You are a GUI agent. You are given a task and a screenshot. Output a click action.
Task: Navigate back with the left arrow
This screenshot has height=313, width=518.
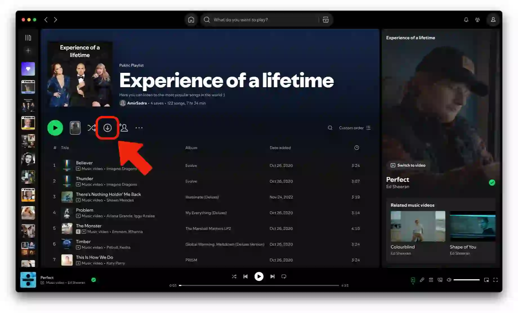(46, 20)
